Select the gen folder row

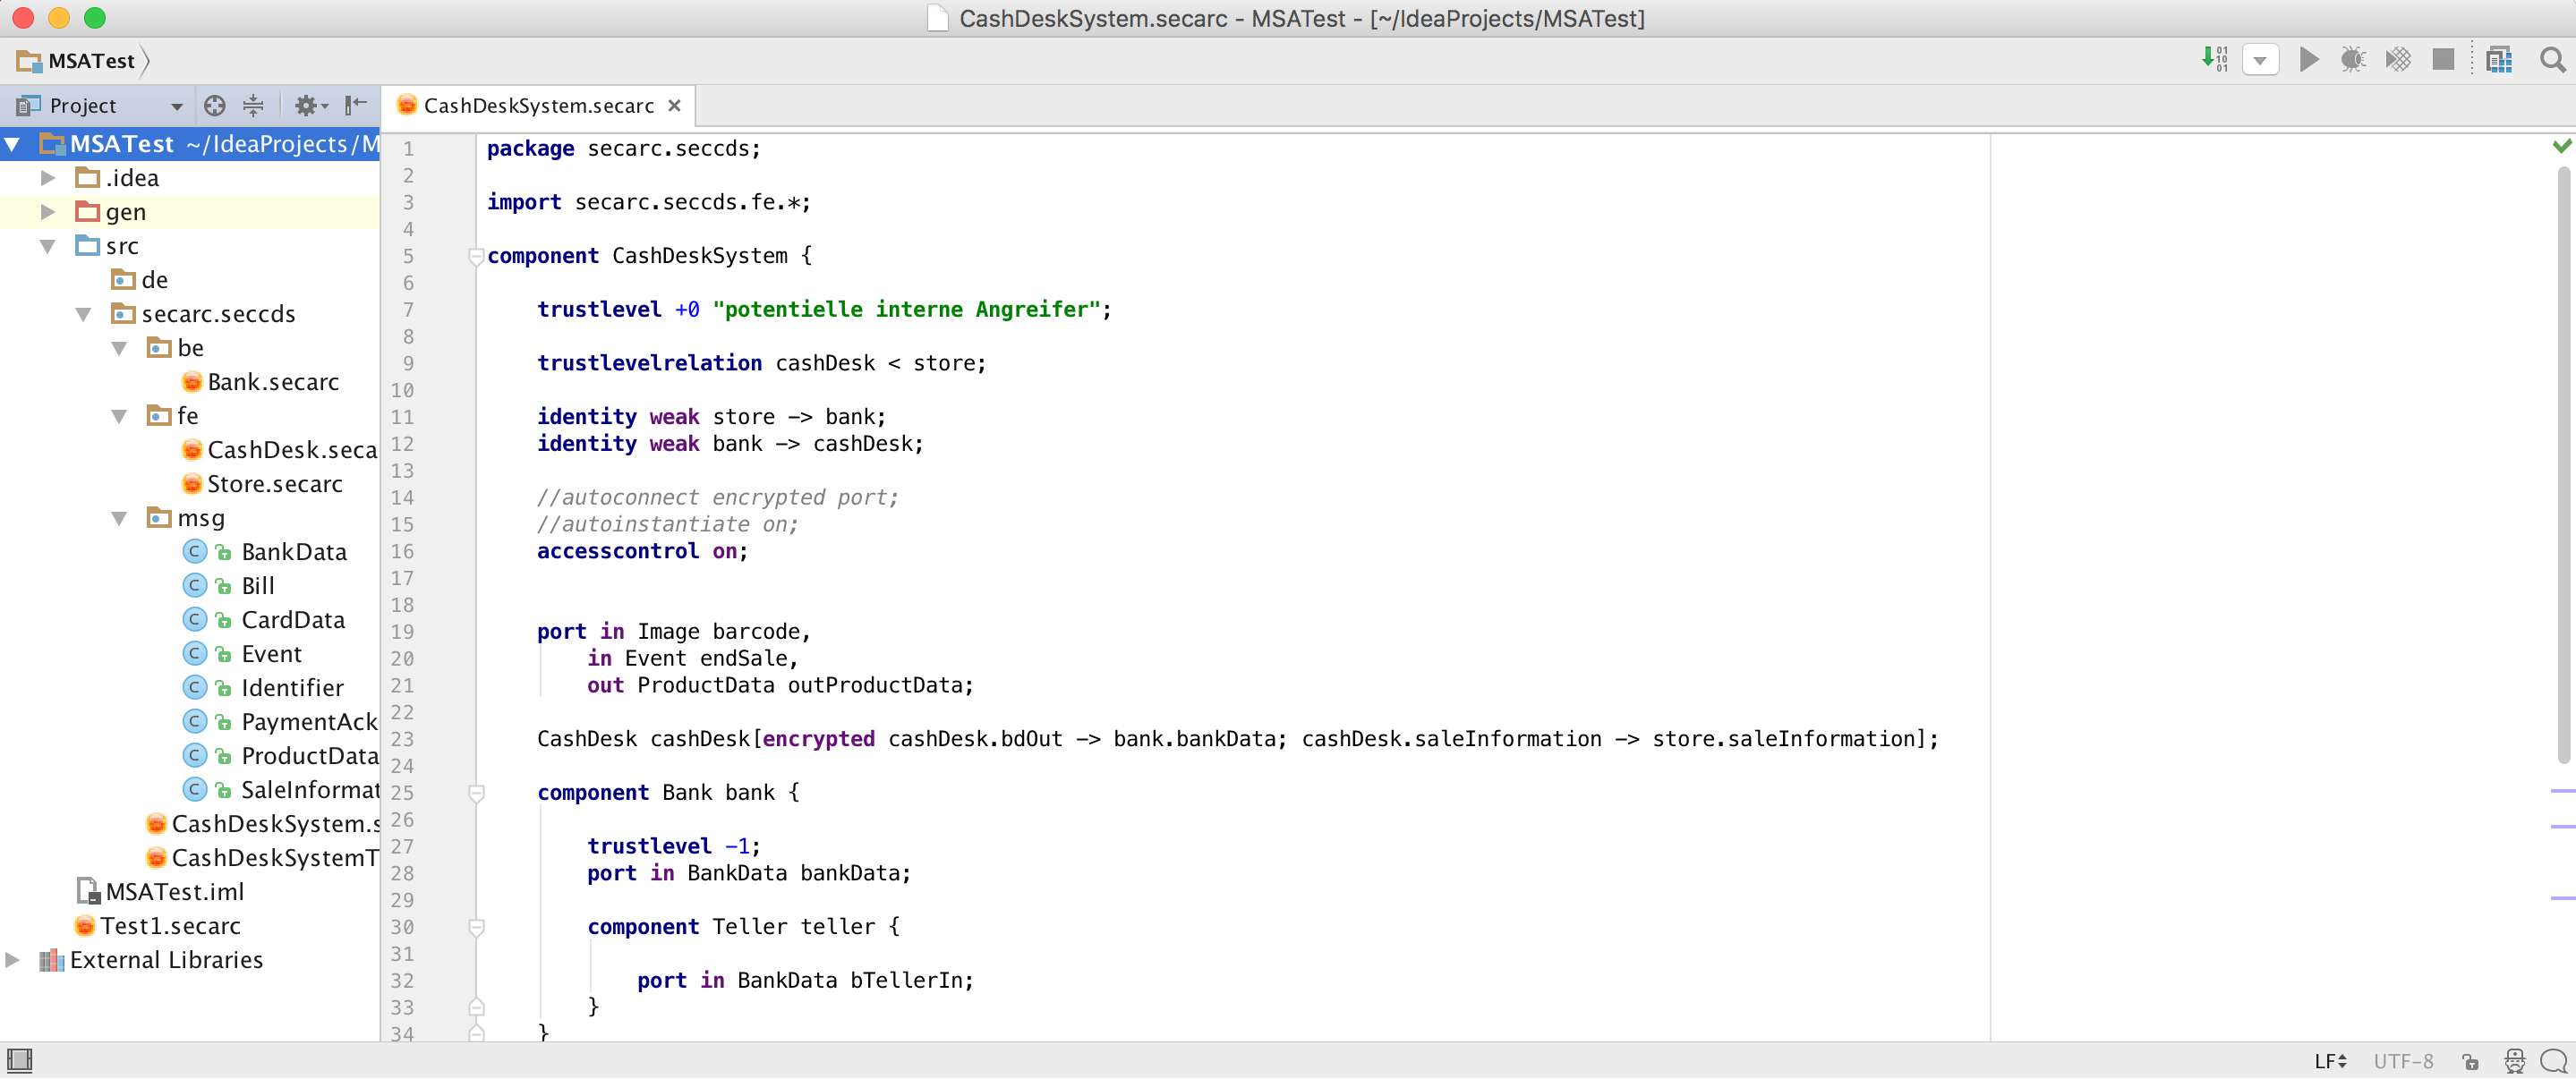pyautogui.click(x=190, y=212)
